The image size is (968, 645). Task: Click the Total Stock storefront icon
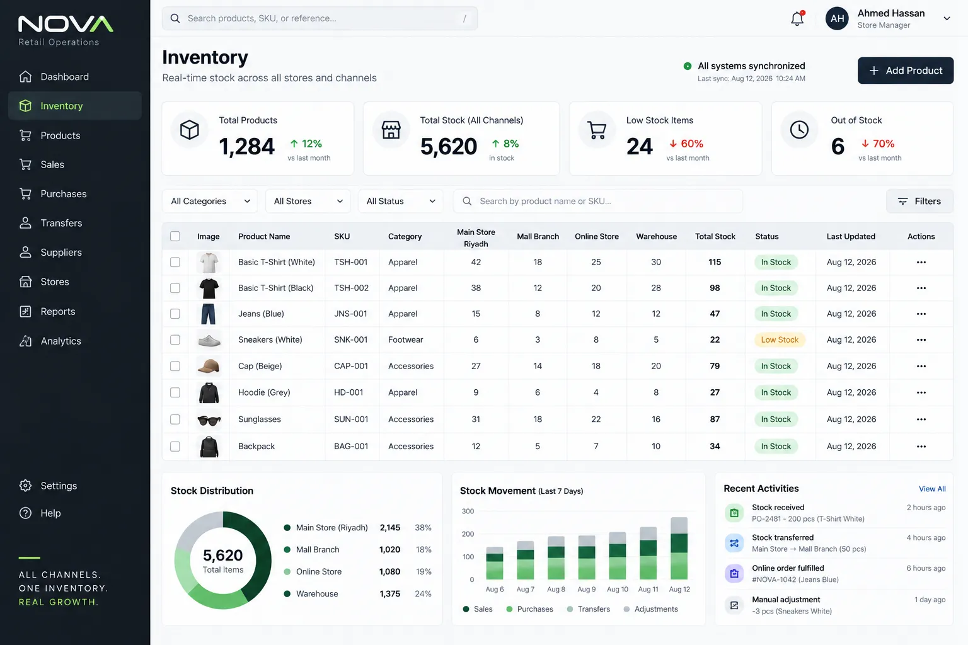click(391, 130)
